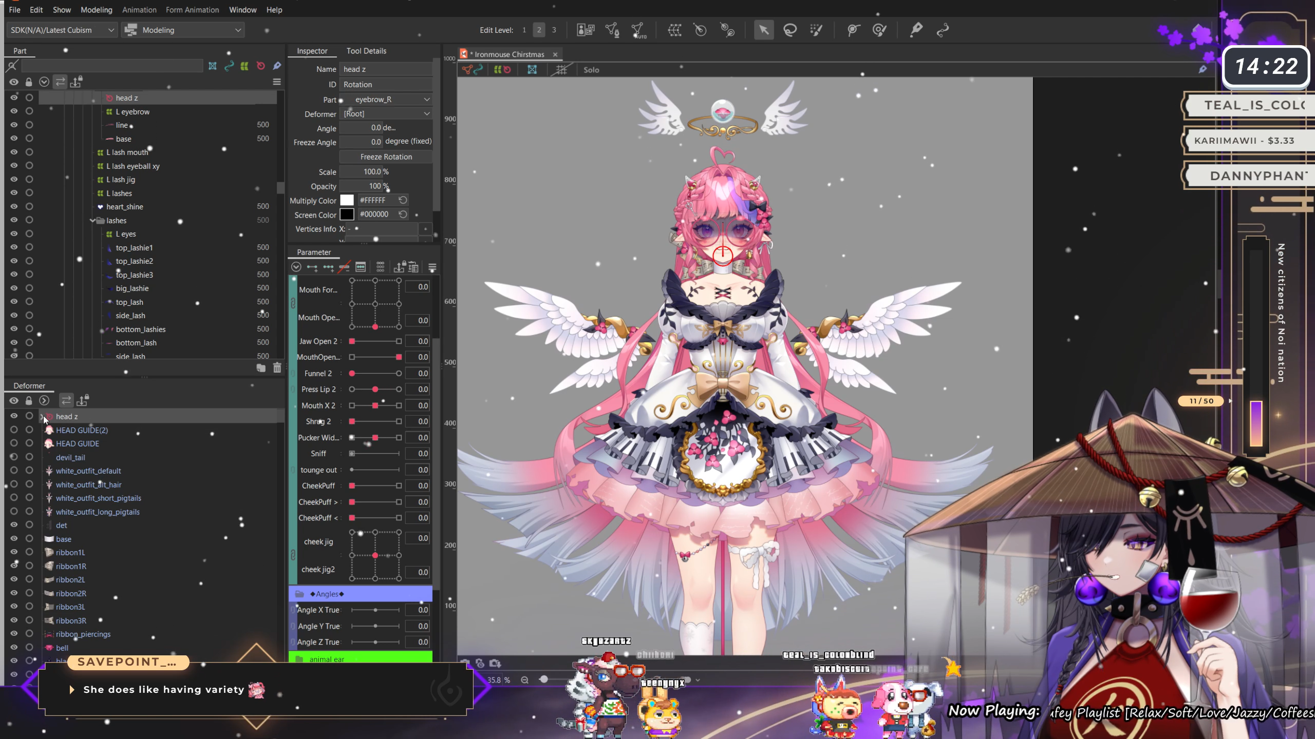Hide the L eyebrow part
The width and height of the screenshot is (1315, 739).
coord(14,111)
